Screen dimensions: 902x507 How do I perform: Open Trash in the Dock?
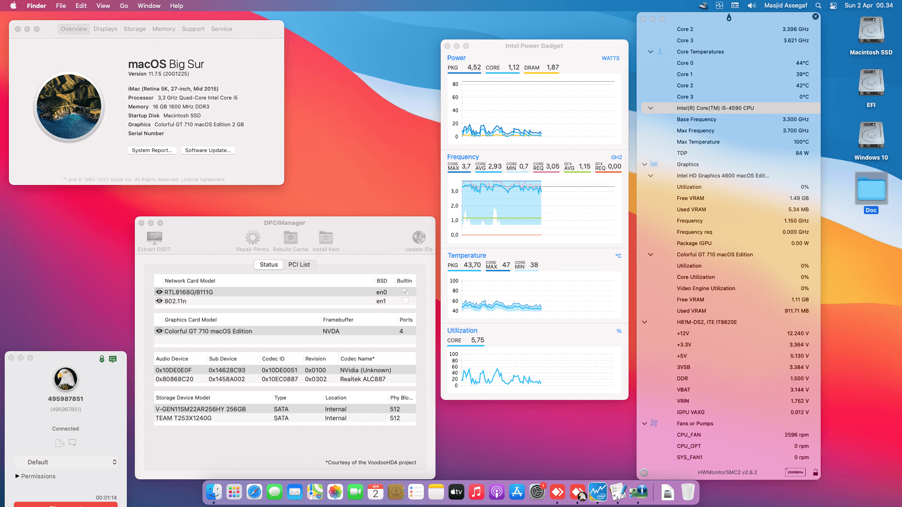688,492
